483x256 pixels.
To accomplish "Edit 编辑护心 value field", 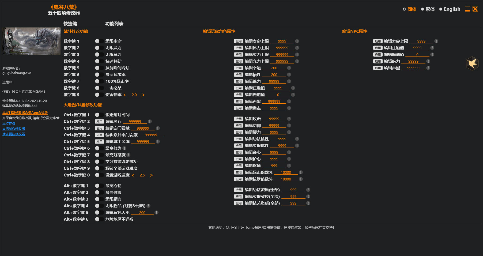I will tap(274, 159).
